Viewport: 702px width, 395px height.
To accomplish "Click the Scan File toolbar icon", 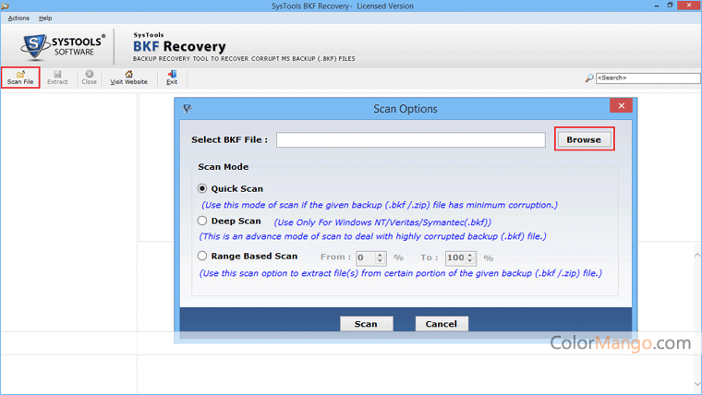I will click(20, 77).
